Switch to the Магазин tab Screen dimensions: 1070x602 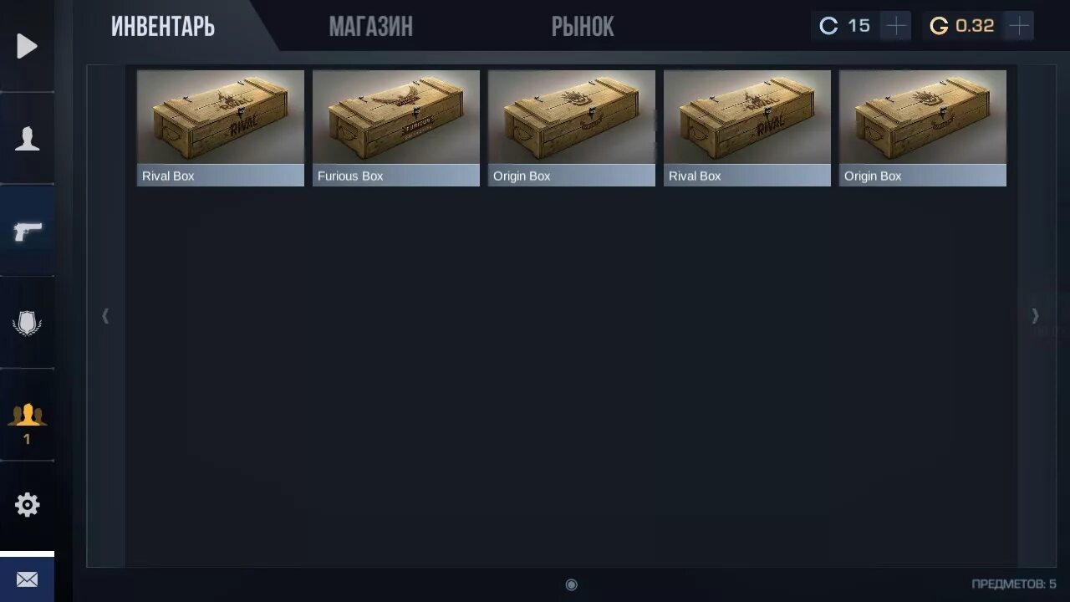tap(370, 27)
